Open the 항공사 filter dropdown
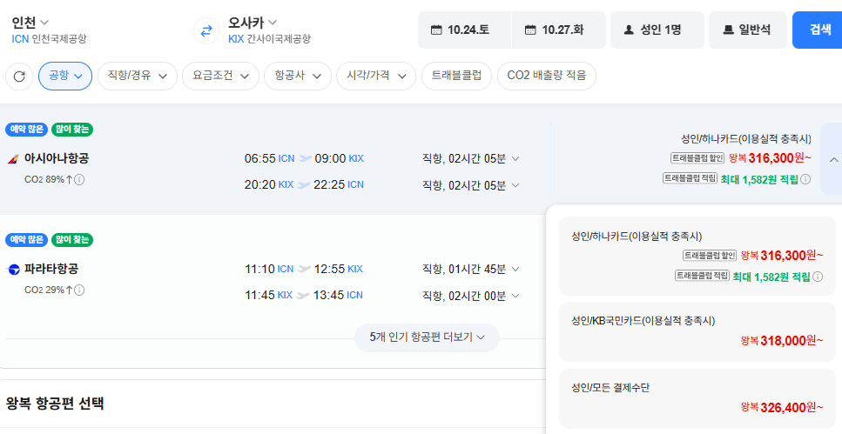842x434 pixels. [298, 76]
